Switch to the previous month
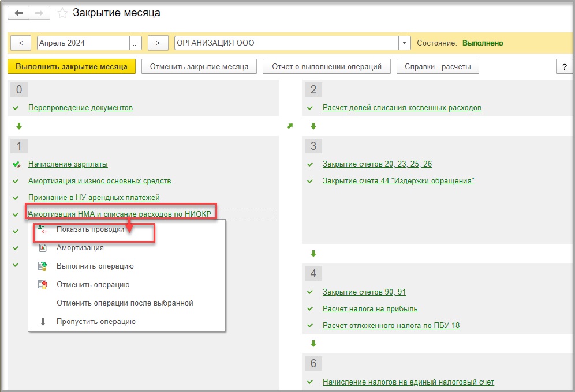 [x=21, y=43]
